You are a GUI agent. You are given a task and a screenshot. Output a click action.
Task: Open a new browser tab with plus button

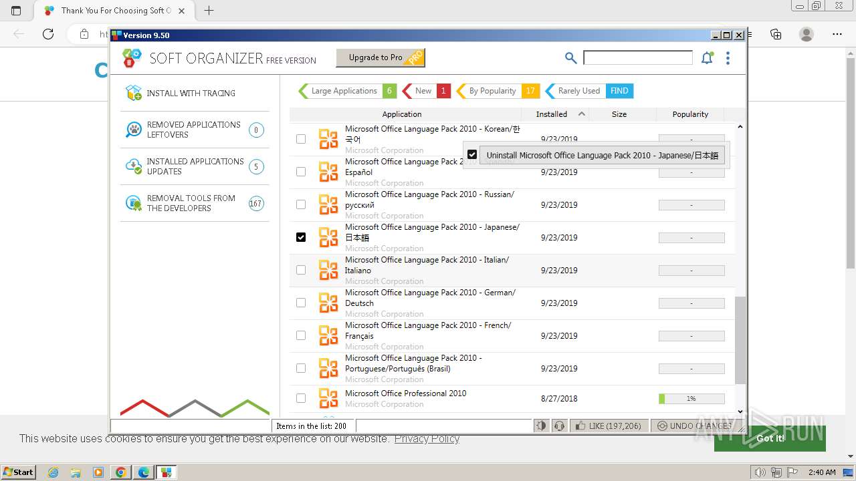209,10
